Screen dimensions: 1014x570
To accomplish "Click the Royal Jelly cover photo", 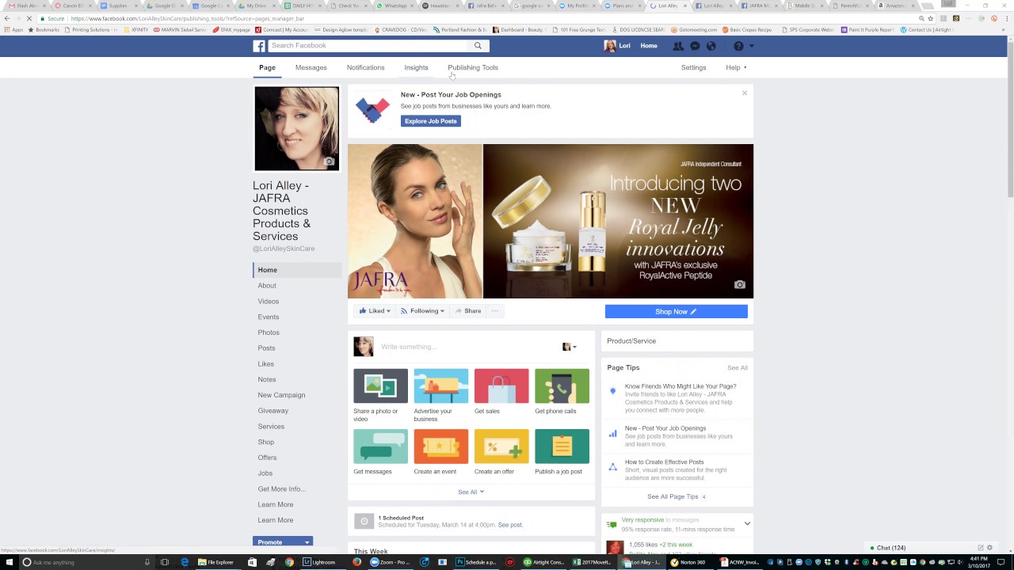I will [551, 221].
